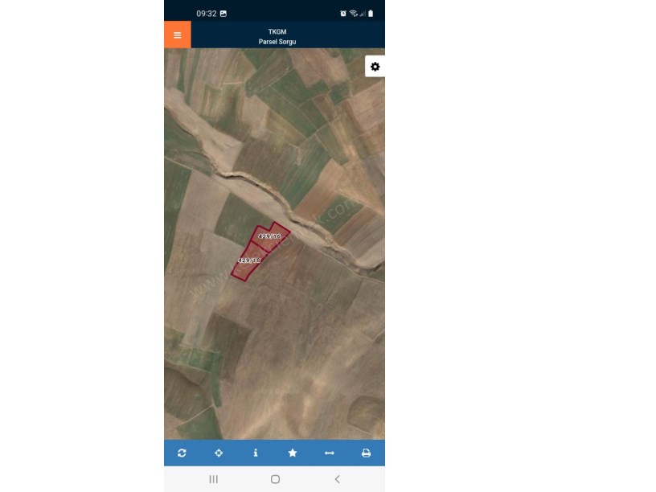Select parcel labeled 429/18 on map

coord(249,261)
